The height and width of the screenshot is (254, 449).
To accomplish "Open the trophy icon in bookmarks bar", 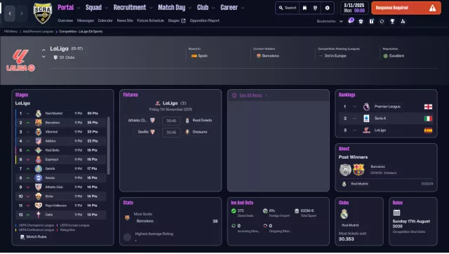I will (x=392, y=21).
